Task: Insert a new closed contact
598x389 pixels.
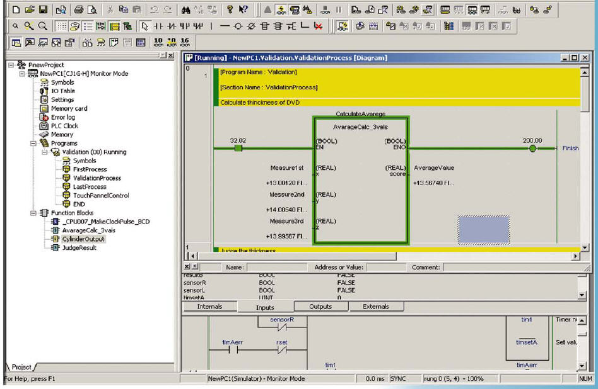Action: (172, 26)
